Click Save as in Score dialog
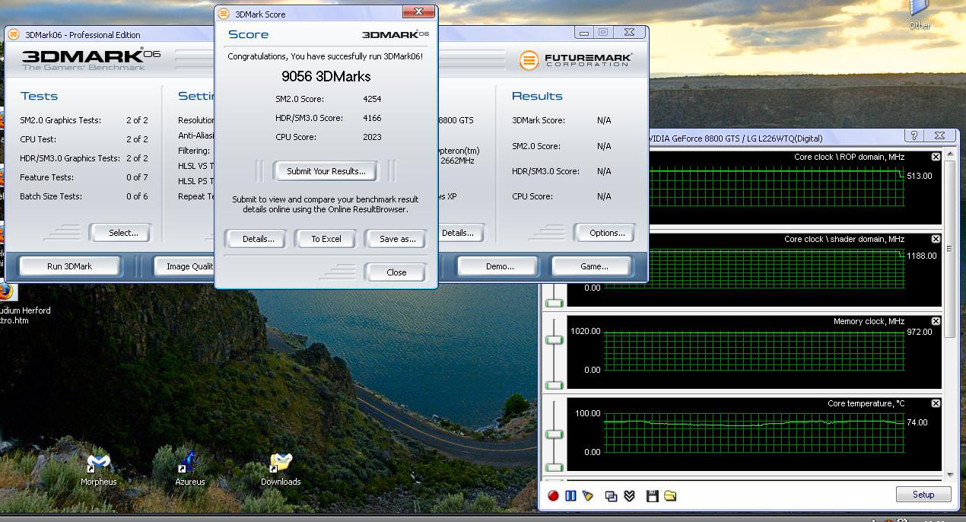Image resolution: width=966 pixels, height=522 pixels. 397,239
